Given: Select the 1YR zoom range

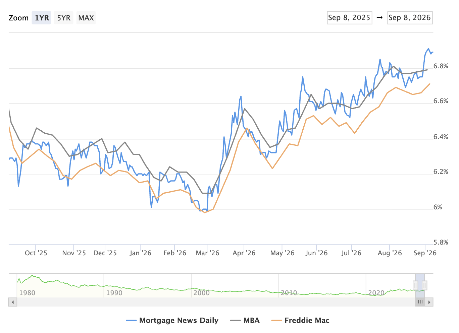Looking at the screenshot, I should click(x=42, y=18).
